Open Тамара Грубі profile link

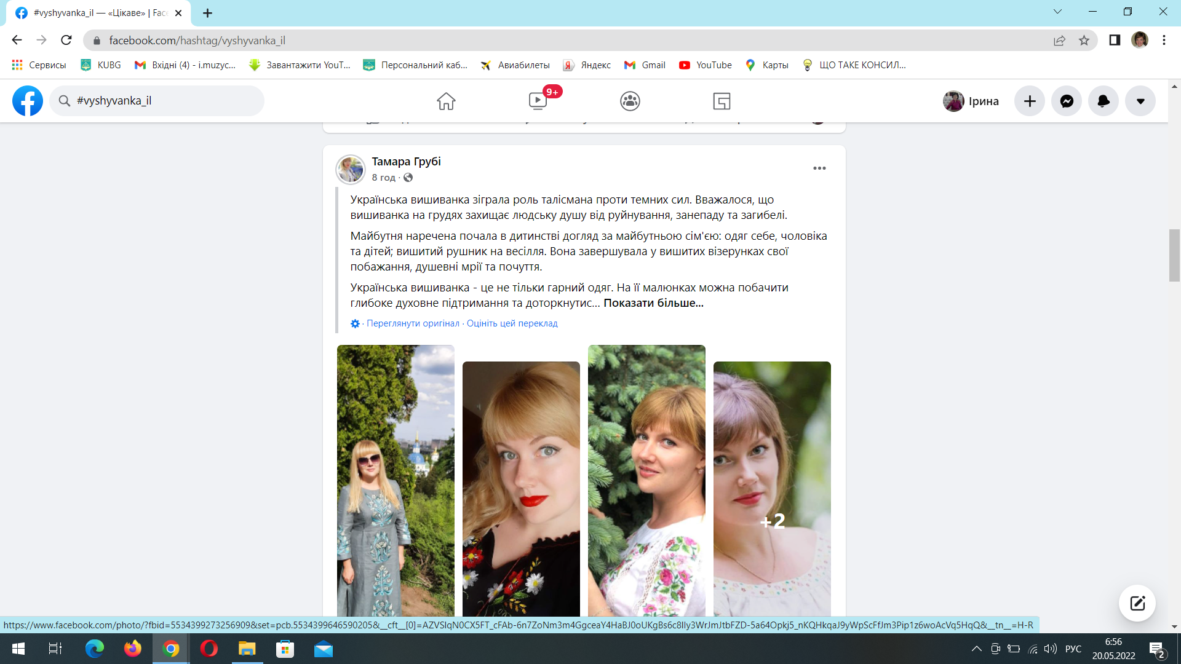[406, 162]
